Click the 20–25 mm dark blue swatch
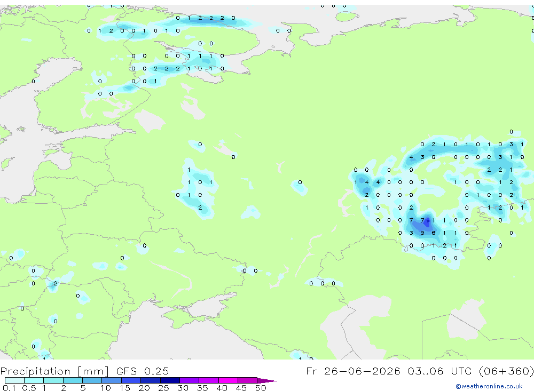This screenshot has height=391, width=534. pos(151,380)
